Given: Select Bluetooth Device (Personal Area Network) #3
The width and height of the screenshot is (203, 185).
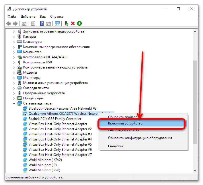Looking at the screenshot, I should [63, 108].
